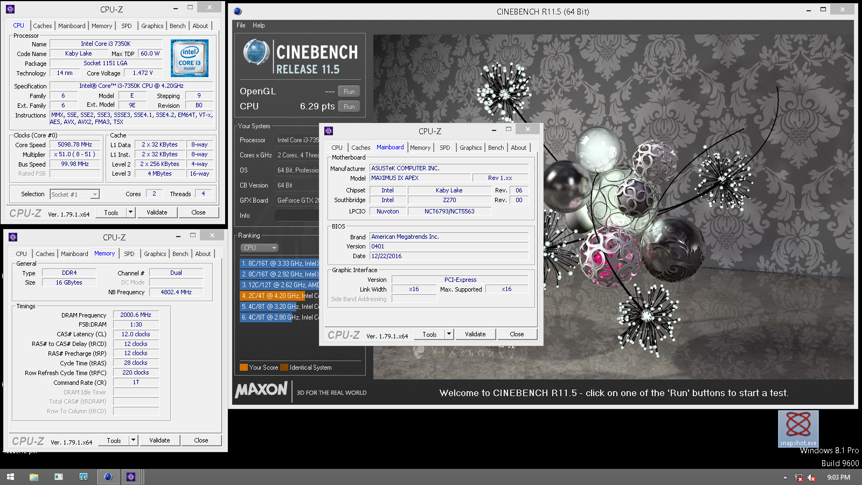Click the Cinebench Info input field

pyautogui.click(x=297, y=216)
